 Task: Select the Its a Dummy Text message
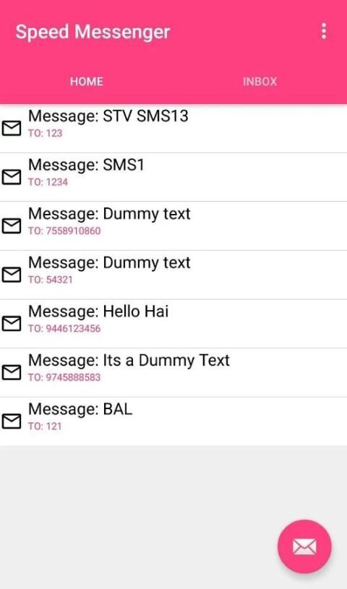[173, 373]
